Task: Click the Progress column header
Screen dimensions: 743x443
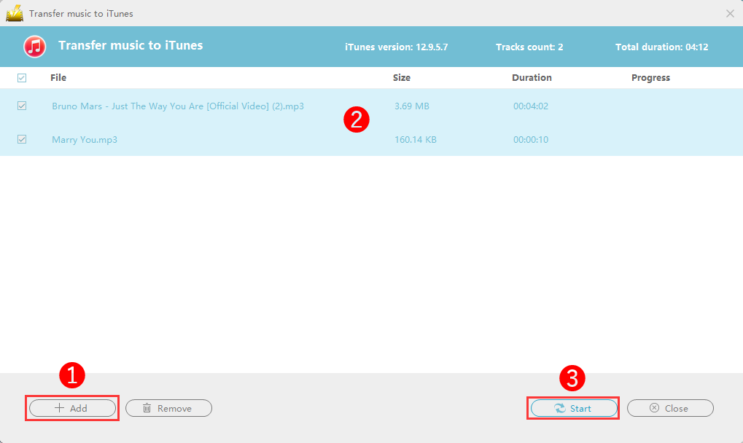Action: [650, 78]
